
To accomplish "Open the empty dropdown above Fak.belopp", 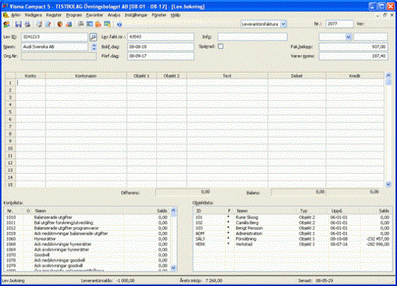I will (349, 37).
